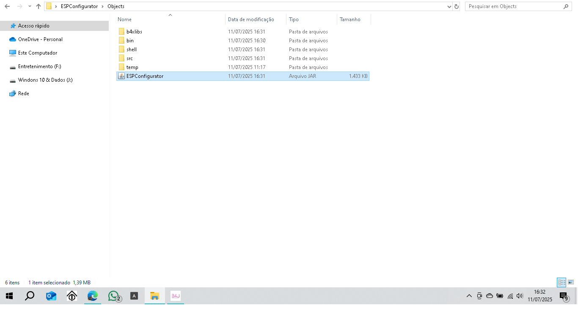This screenshot has height=325, width=578.
Task: Open the notification center icon
Action: tap(564, 296)
